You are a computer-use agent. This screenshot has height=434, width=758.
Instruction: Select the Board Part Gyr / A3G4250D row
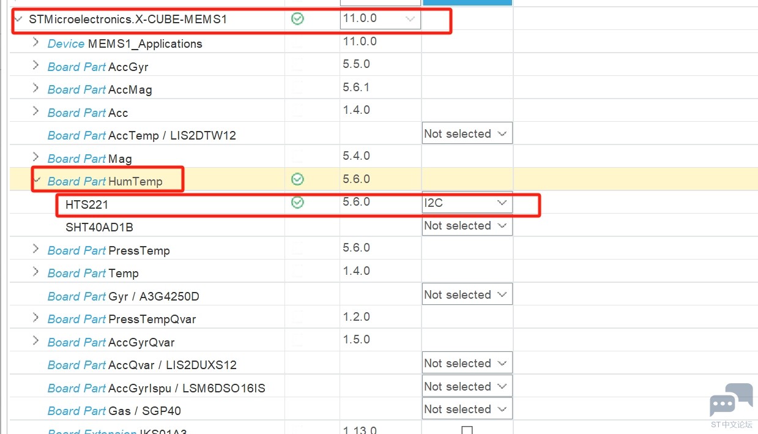[124, 296]
